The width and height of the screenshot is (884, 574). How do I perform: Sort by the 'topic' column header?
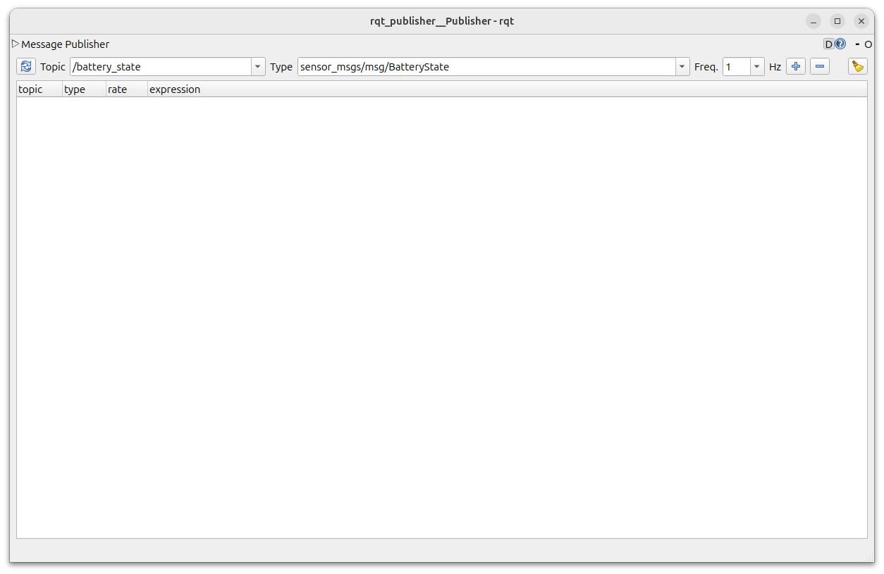coord(39,89)
